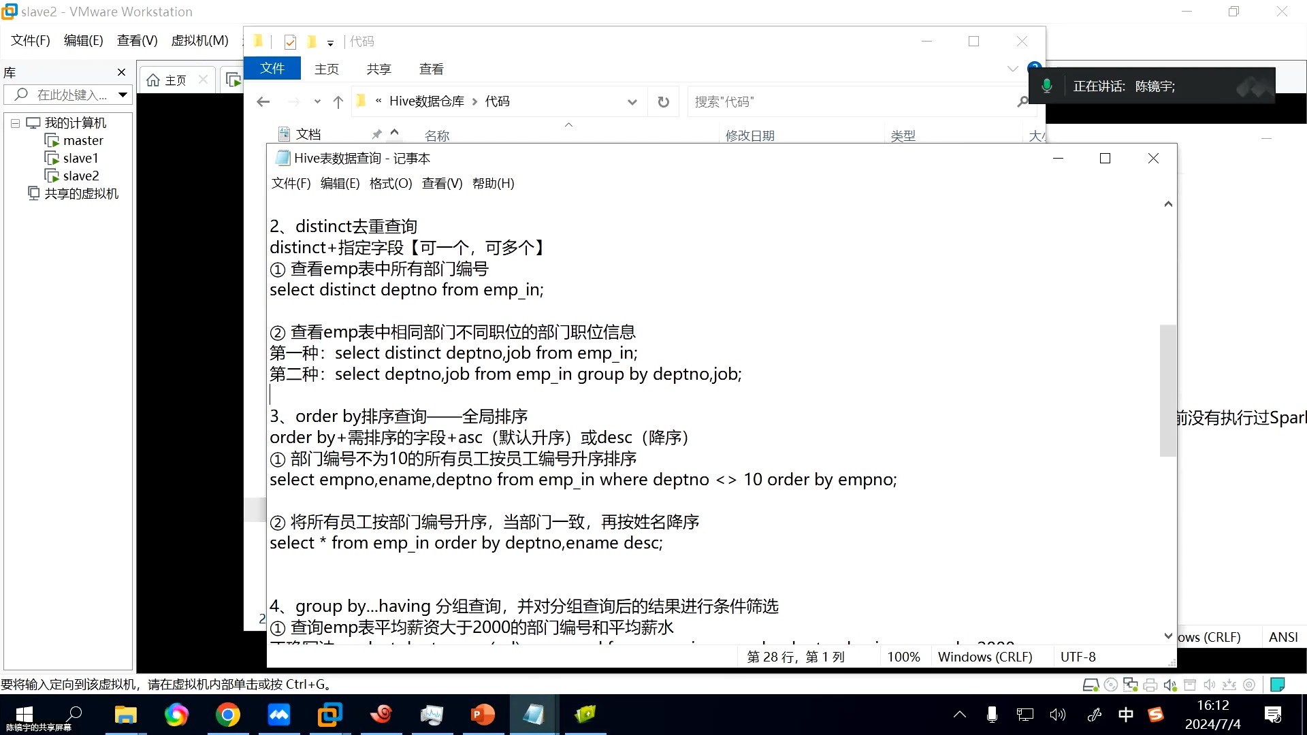Switch to VMware Workstation taskbar icon
1307x735 pixels.
tap(329, 715)
